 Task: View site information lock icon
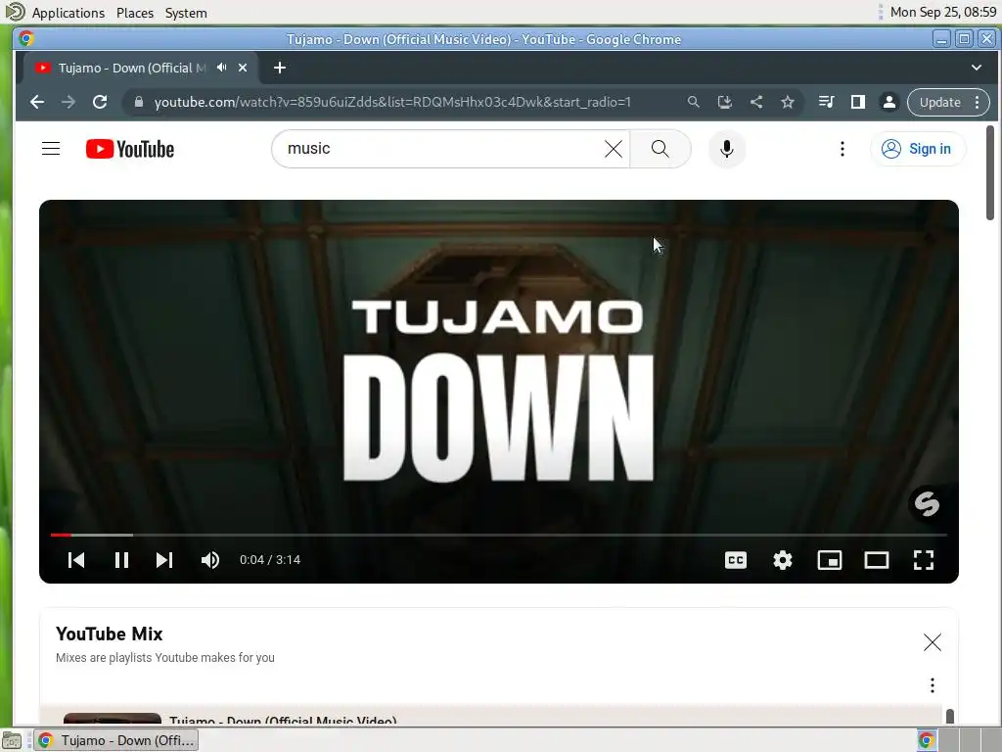click(138, 102)
